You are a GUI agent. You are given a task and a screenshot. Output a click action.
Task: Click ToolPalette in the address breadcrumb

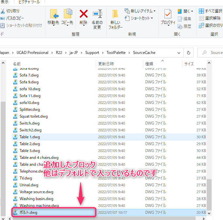[116, 53]
